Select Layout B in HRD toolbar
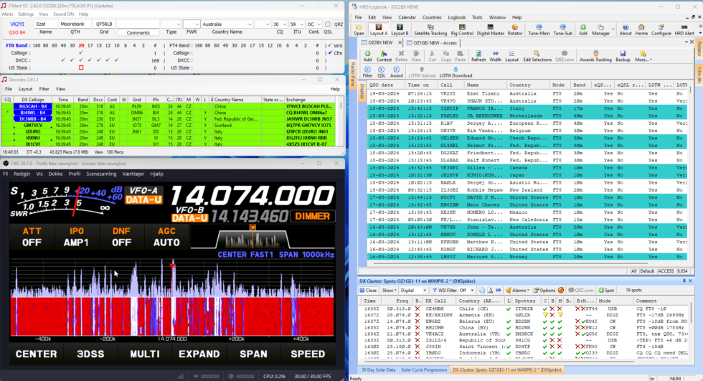Viewport: 703px width, 381px height. [x=400, y=29]
